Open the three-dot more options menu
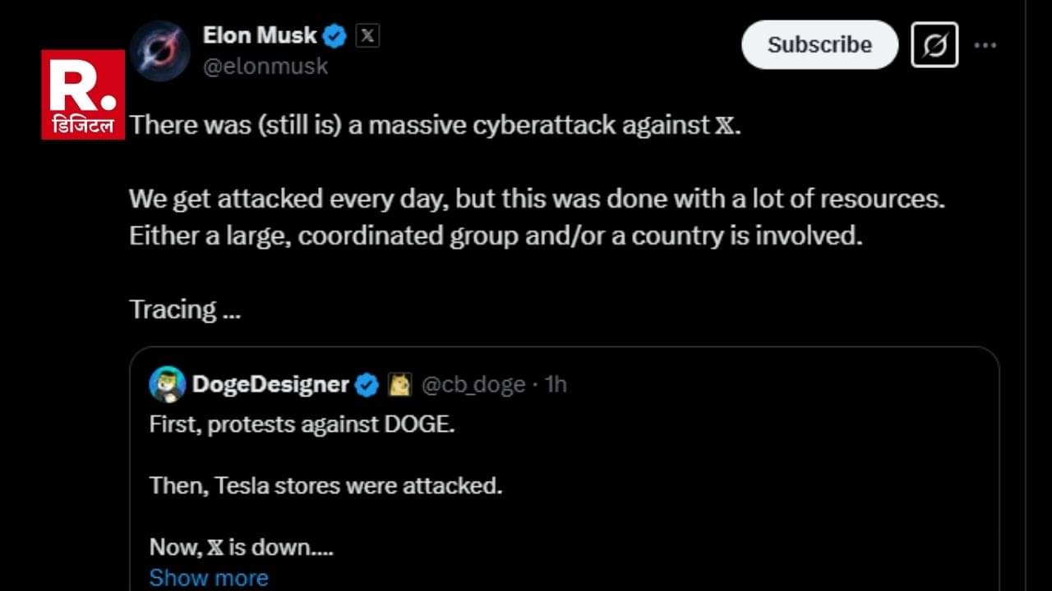 [x=985, y=45]
